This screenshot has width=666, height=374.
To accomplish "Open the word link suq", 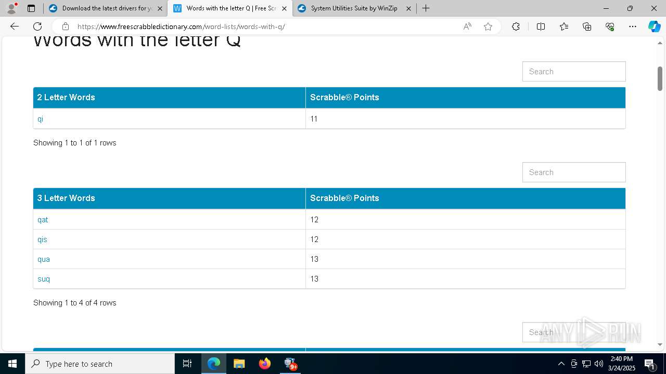I will [x=44, y=279].
